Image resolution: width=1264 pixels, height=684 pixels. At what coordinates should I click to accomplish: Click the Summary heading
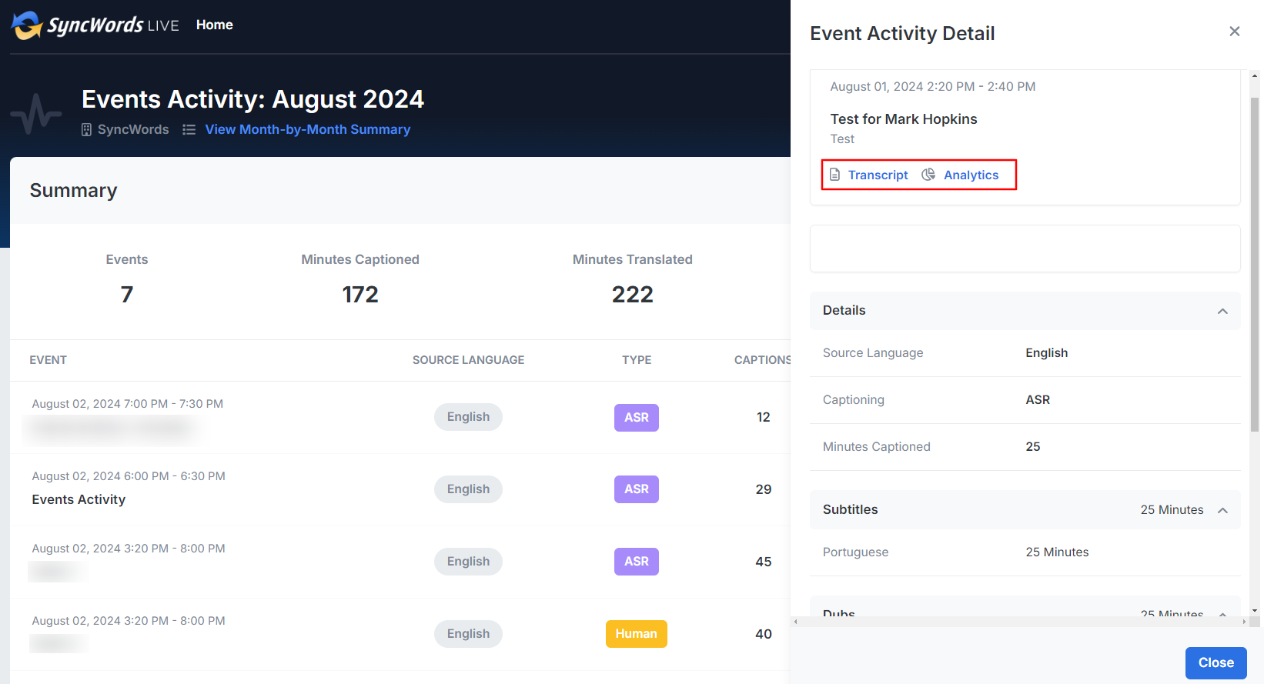coord(73,191)
